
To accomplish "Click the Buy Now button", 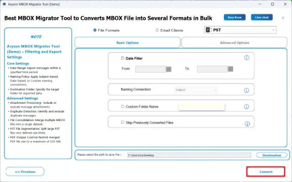I will (234, 17).
